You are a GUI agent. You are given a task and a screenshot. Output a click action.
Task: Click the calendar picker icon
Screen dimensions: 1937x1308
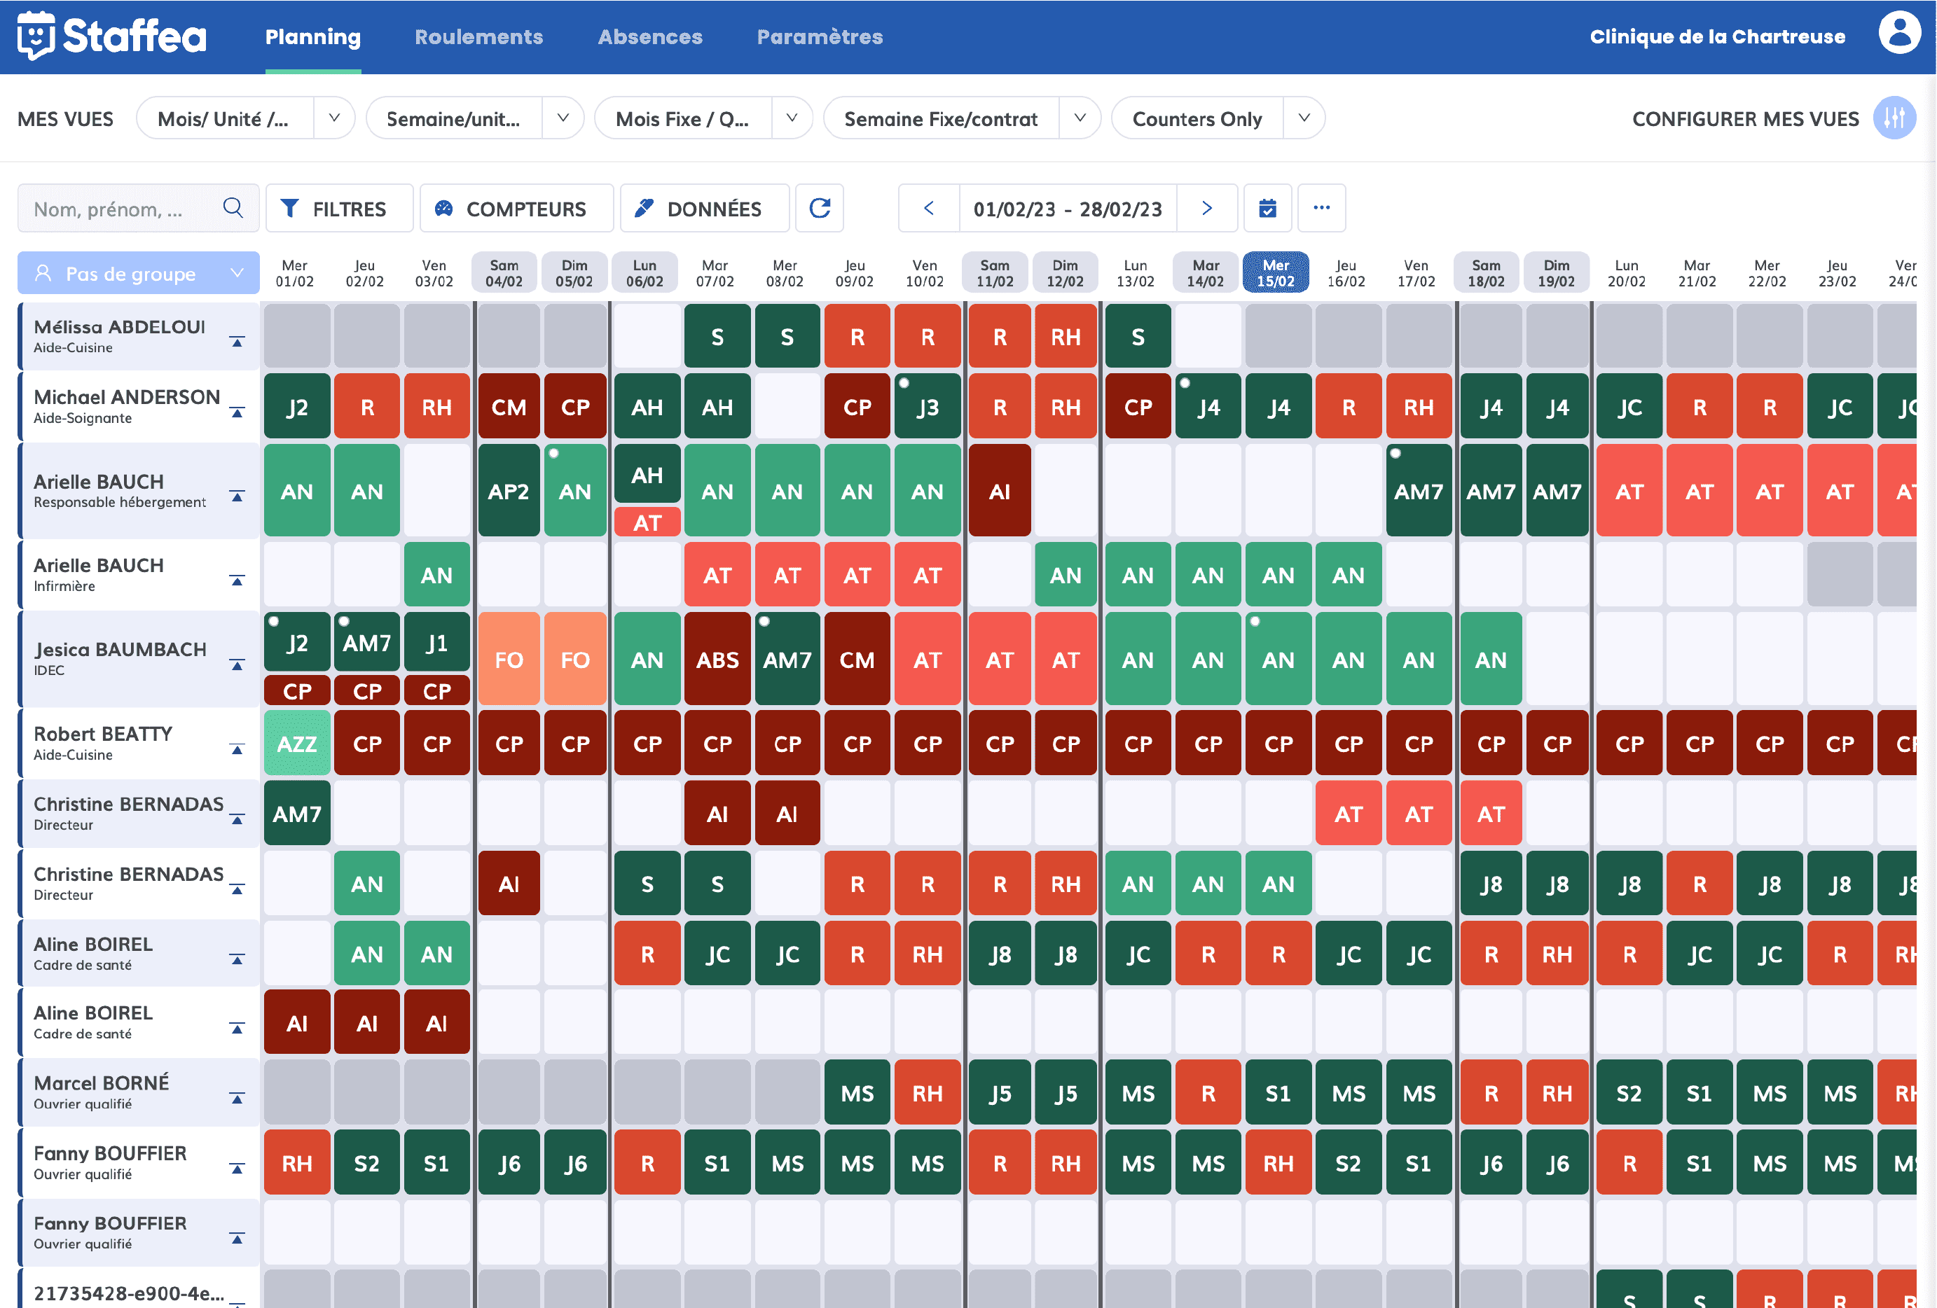1267,207
